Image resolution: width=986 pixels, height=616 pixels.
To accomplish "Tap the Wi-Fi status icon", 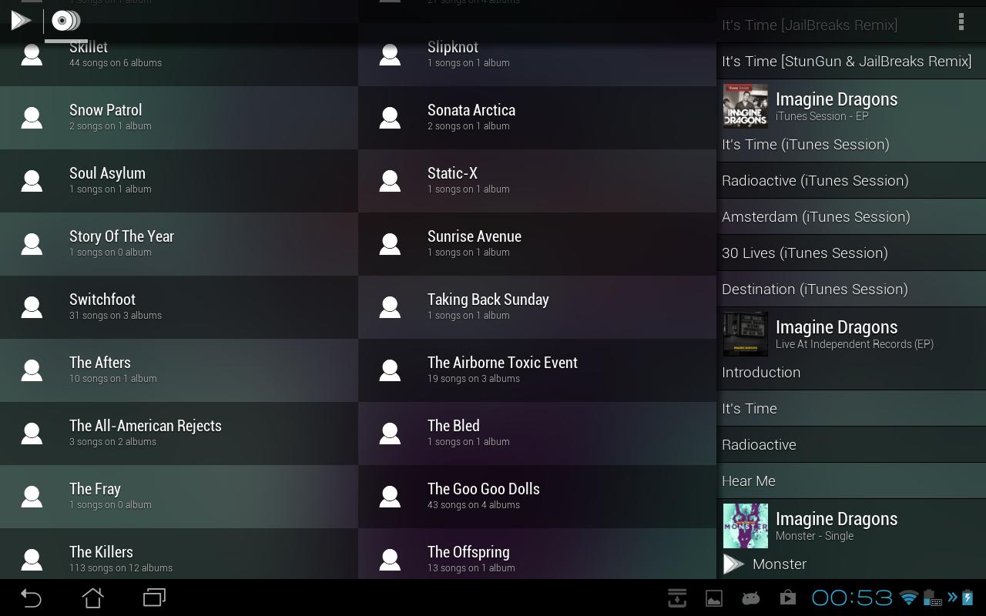I will click(x=909, y=598).
